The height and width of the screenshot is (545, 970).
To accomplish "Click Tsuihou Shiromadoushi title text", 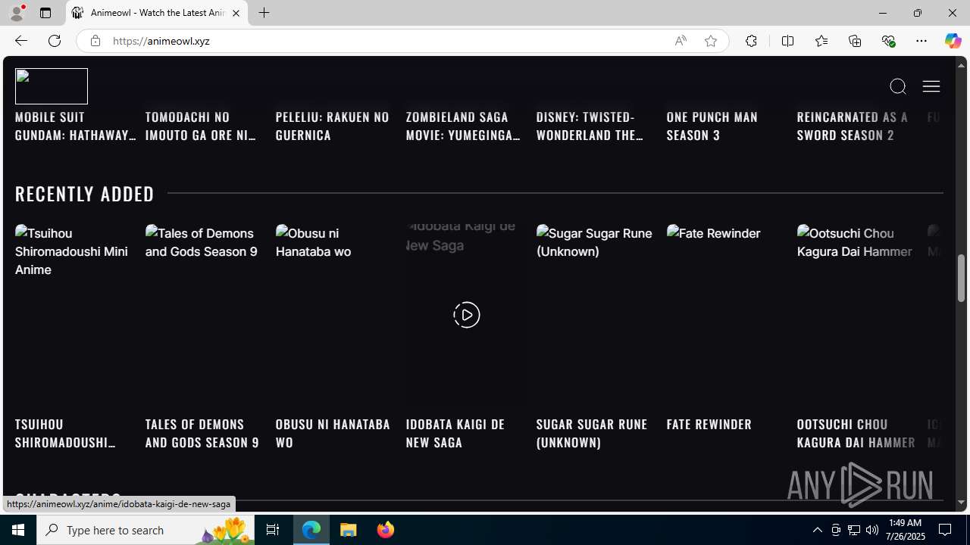I will 65,433.
